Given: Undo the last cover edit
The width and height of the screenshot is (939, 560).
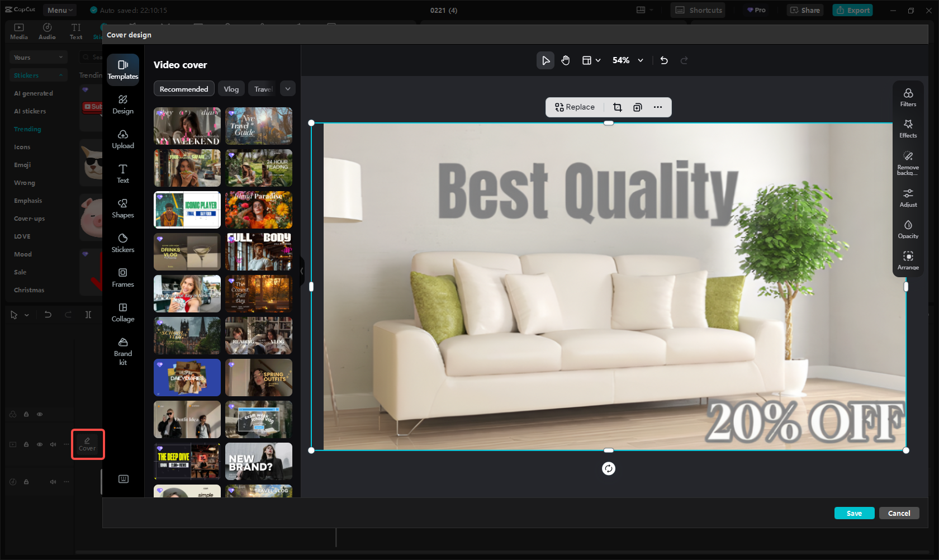Looking at the screenshot, I should 664,60.
